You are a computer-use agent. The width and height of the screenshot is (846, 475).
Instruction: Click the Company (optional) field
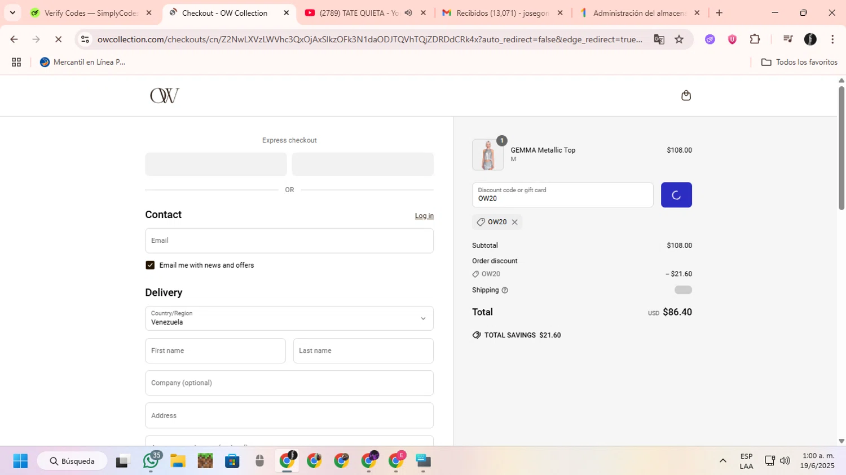(289, 383)
